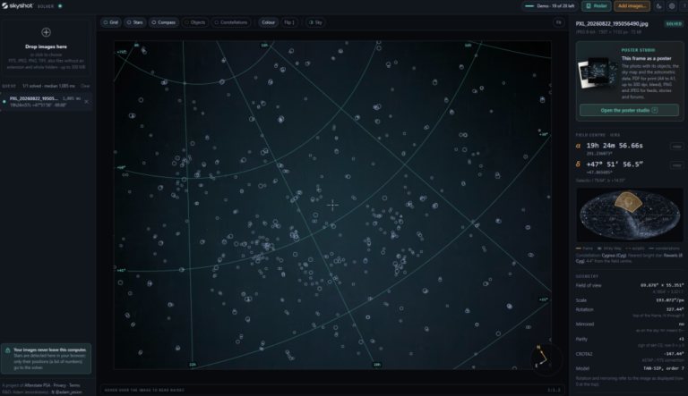The image size is (688, 396).
Task: Open the poster studio
Action: coord(629,110)
